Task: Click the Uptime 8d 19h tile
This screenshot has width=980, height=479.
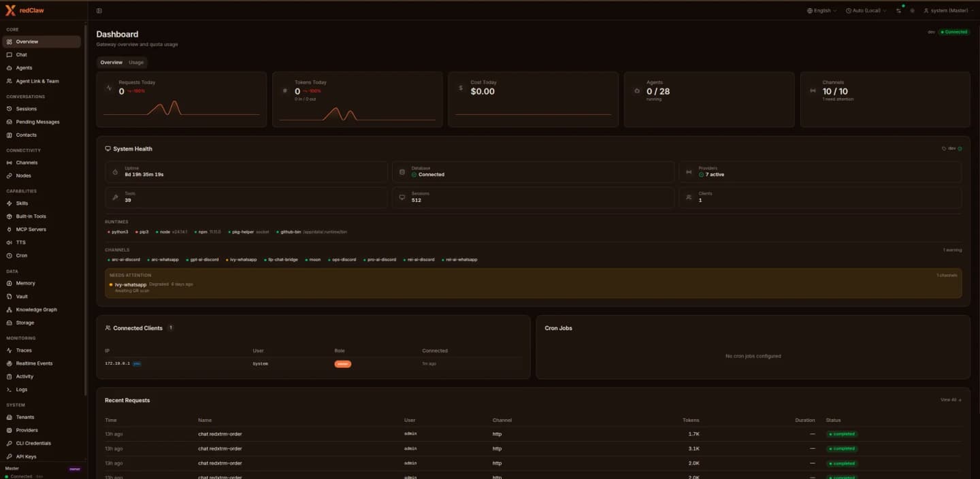Action: click(x=246, y=171)
